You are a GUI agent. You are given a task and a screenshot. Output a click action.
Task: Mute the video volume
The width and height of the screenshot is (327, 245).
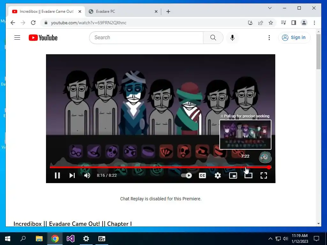click(x=87, y=175)
